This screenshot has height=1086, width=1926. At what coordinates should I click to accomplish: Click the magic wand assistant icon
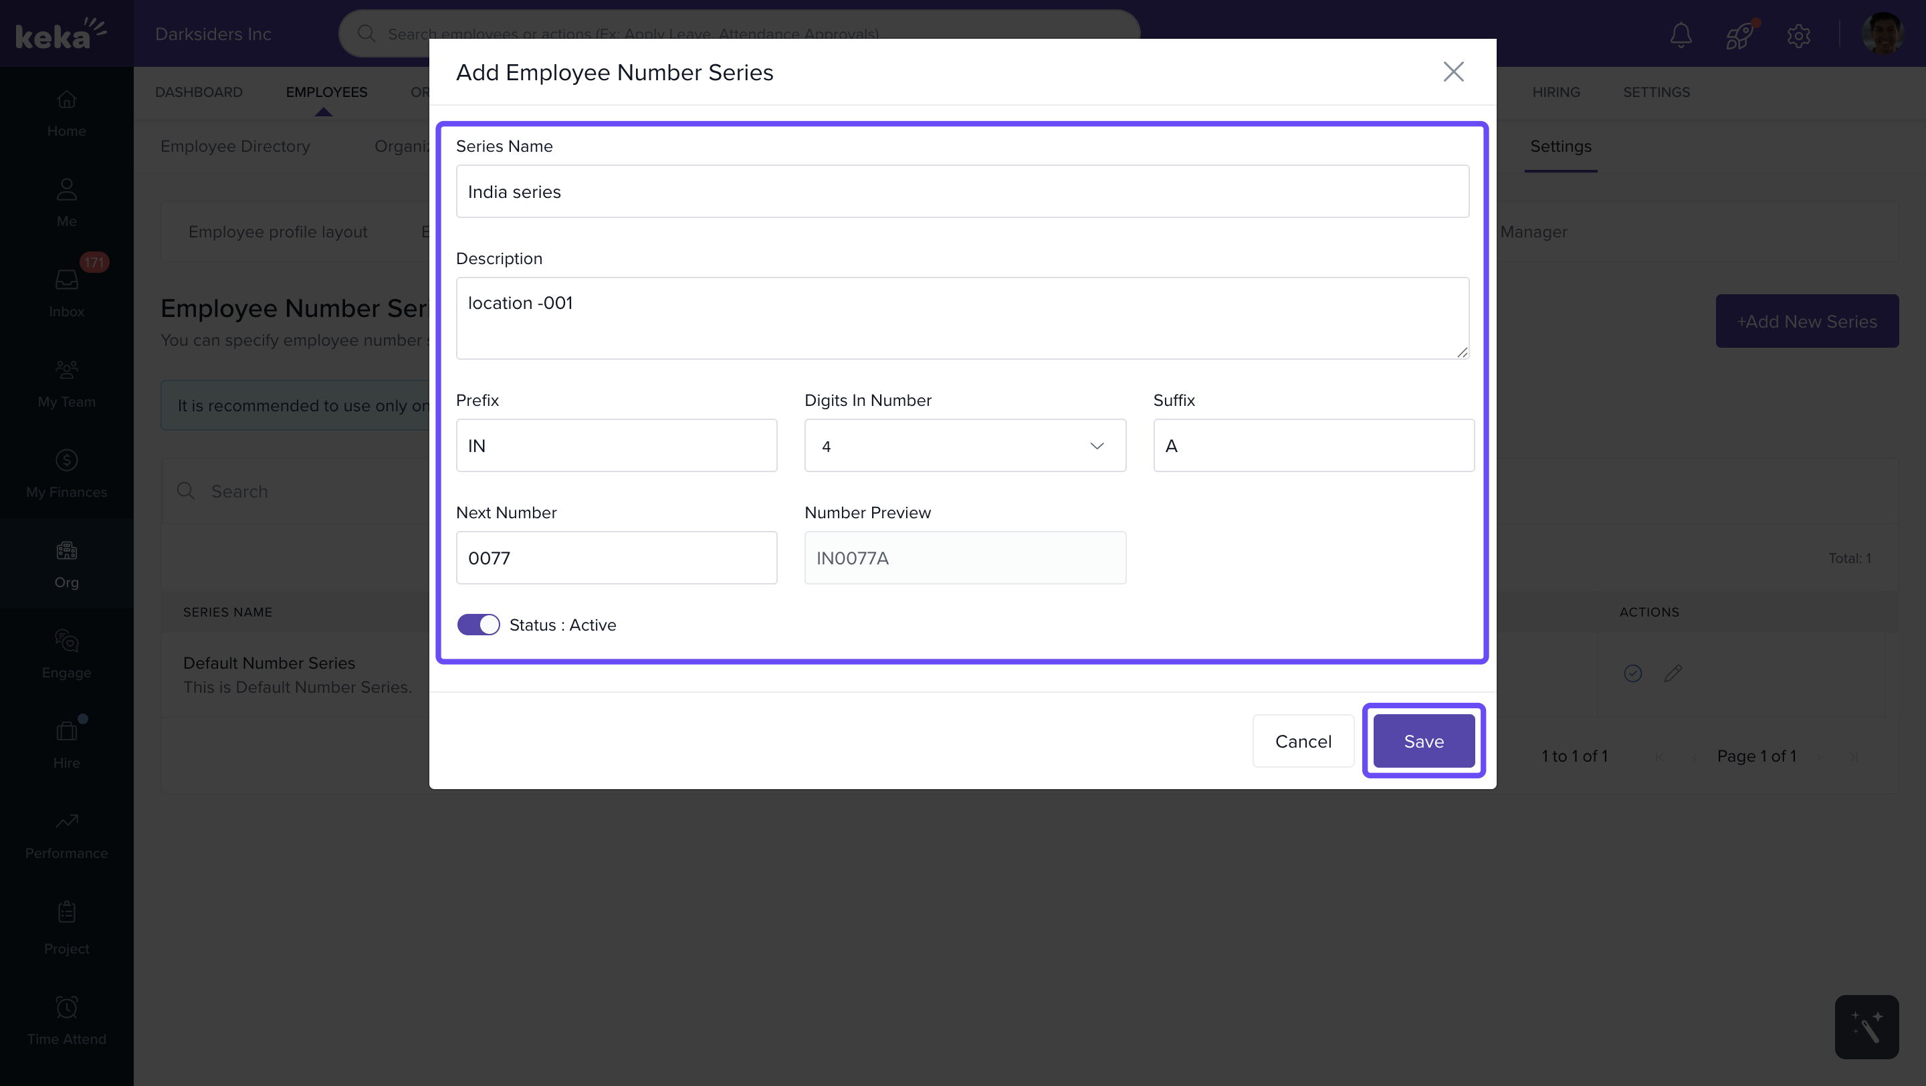1866,1026
